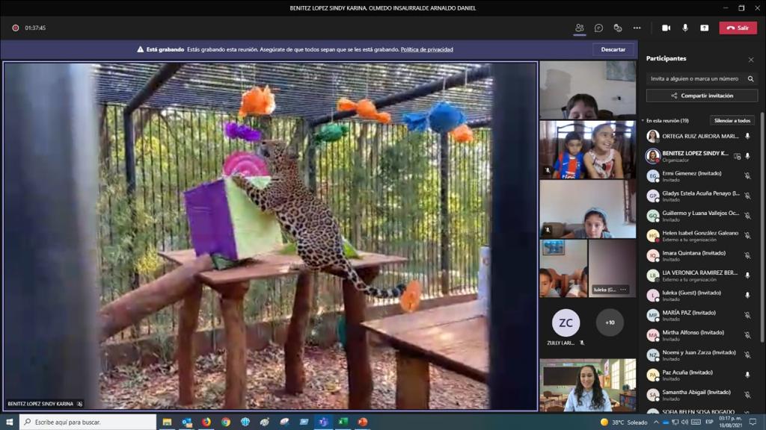
Task: Click muted mic icon for Gladys Estela Acuña
Action: tap(747, 196)
